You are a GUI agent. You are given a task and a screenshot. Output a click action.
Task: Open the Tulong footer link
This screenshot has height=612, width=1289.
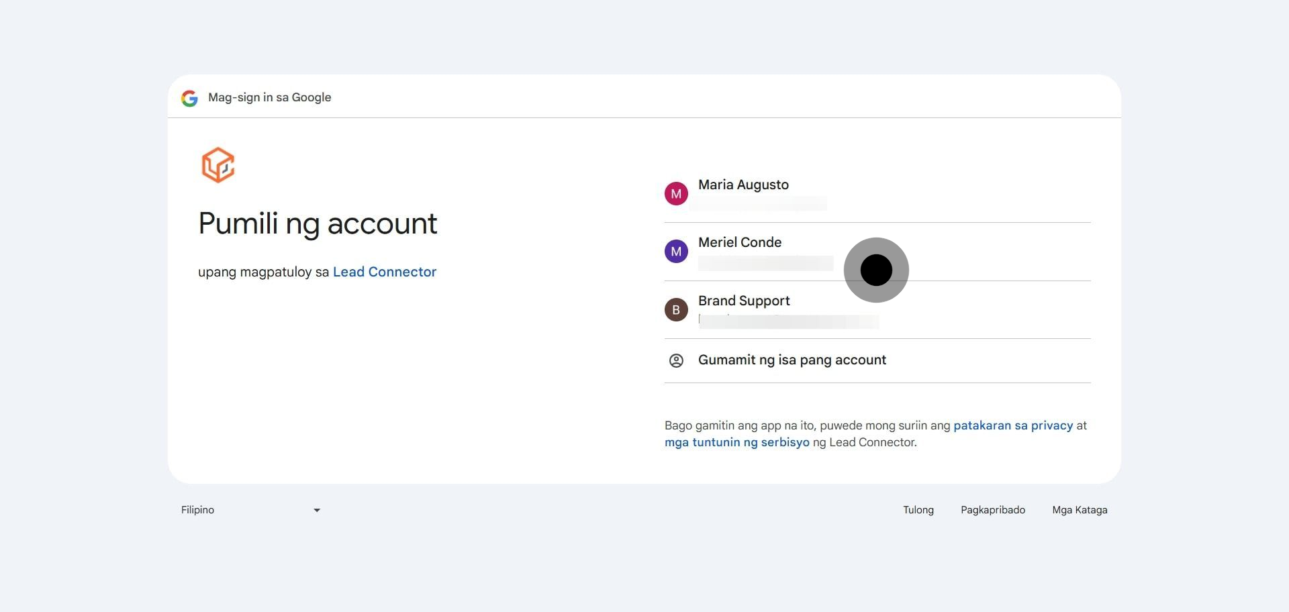pos(918,510)
